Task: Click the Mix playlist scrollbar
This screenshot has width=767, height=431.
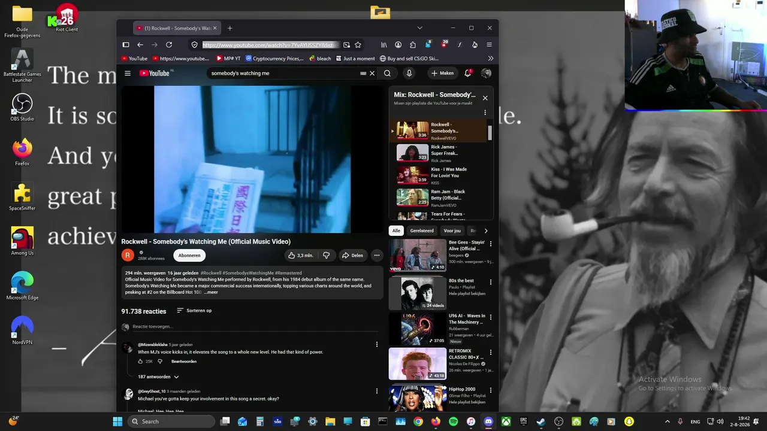Action: 490,133
